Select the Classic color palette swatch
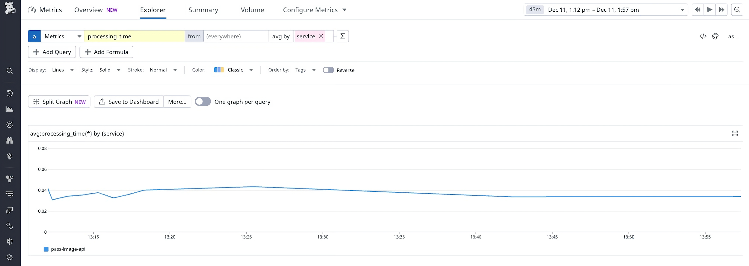This screenshot has height=266, width=749. (219, 70)
